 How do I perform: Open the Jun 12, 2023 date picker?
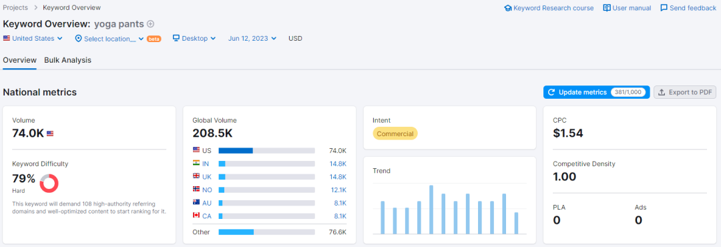[x=252, y=39]
